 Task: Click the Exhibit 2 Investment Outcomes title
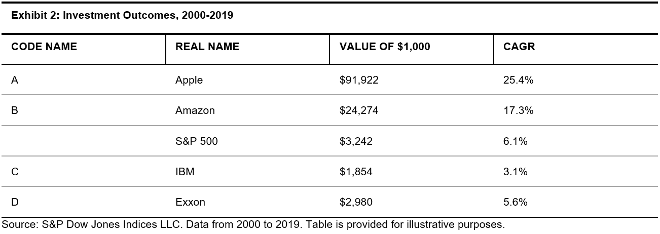coord(122,16)
